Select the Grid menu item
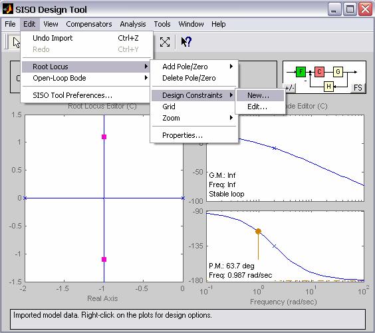 (194, 107)
